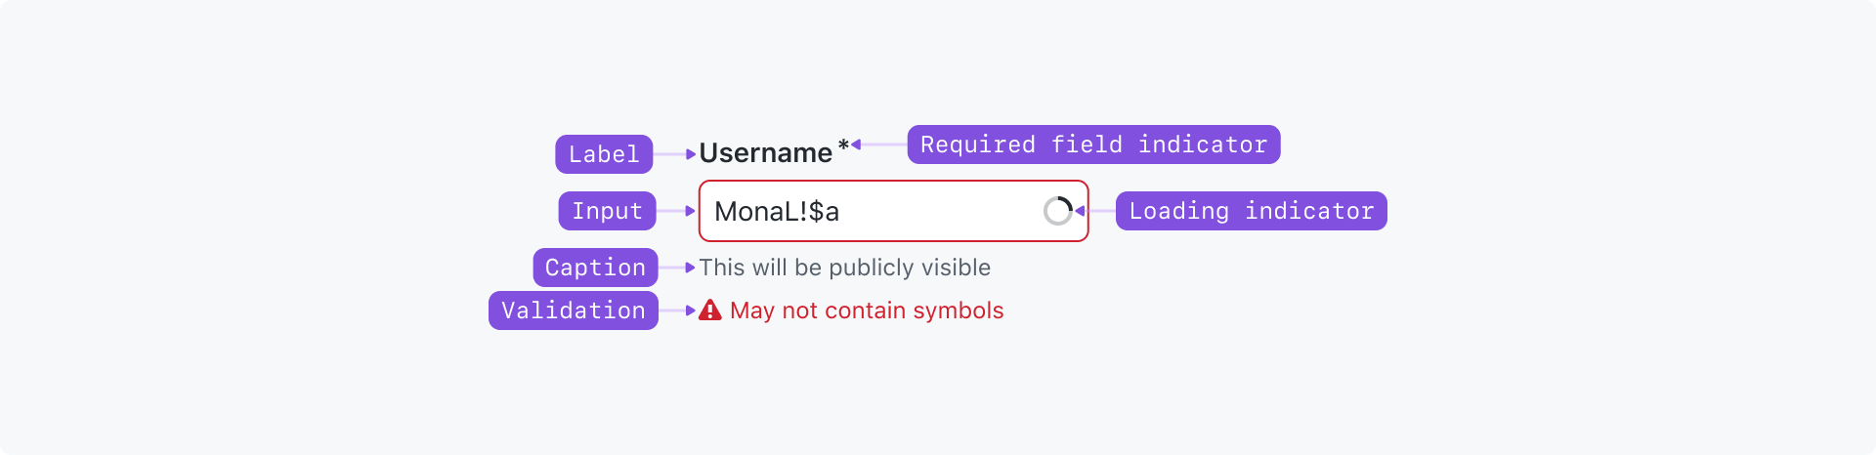The image size is (1876, 455).
Task: Click the purple Caption annotation tag
Action: coord(595,268)
